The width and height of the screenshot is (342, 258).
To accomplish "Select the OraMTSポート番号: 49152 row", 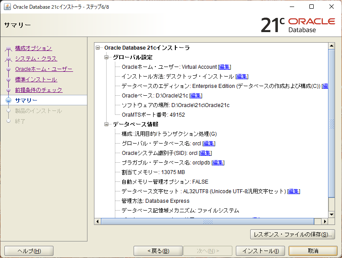I will pos(153,115).
